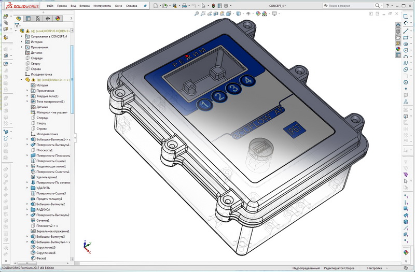Open Инструменты menu
The image size is (415, 272).
click(x=102, y=6)
